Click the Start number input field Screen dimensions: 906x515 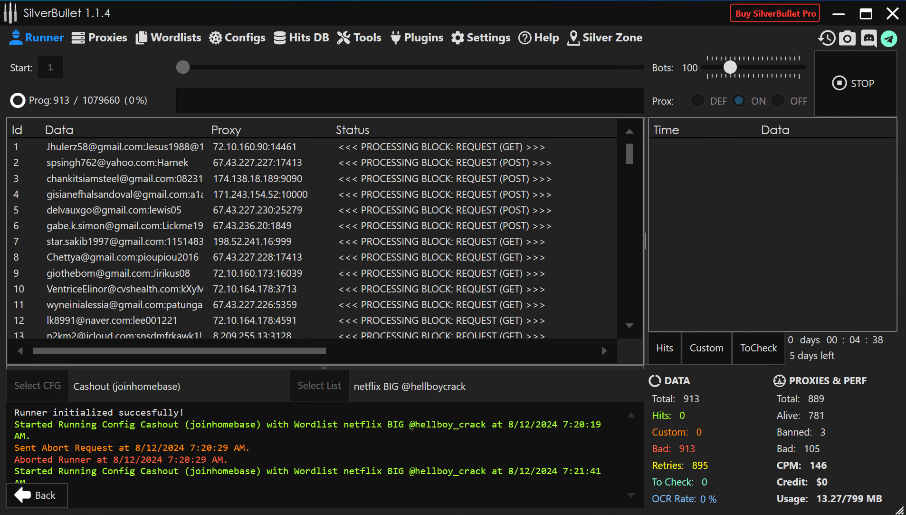click(50, 68)
